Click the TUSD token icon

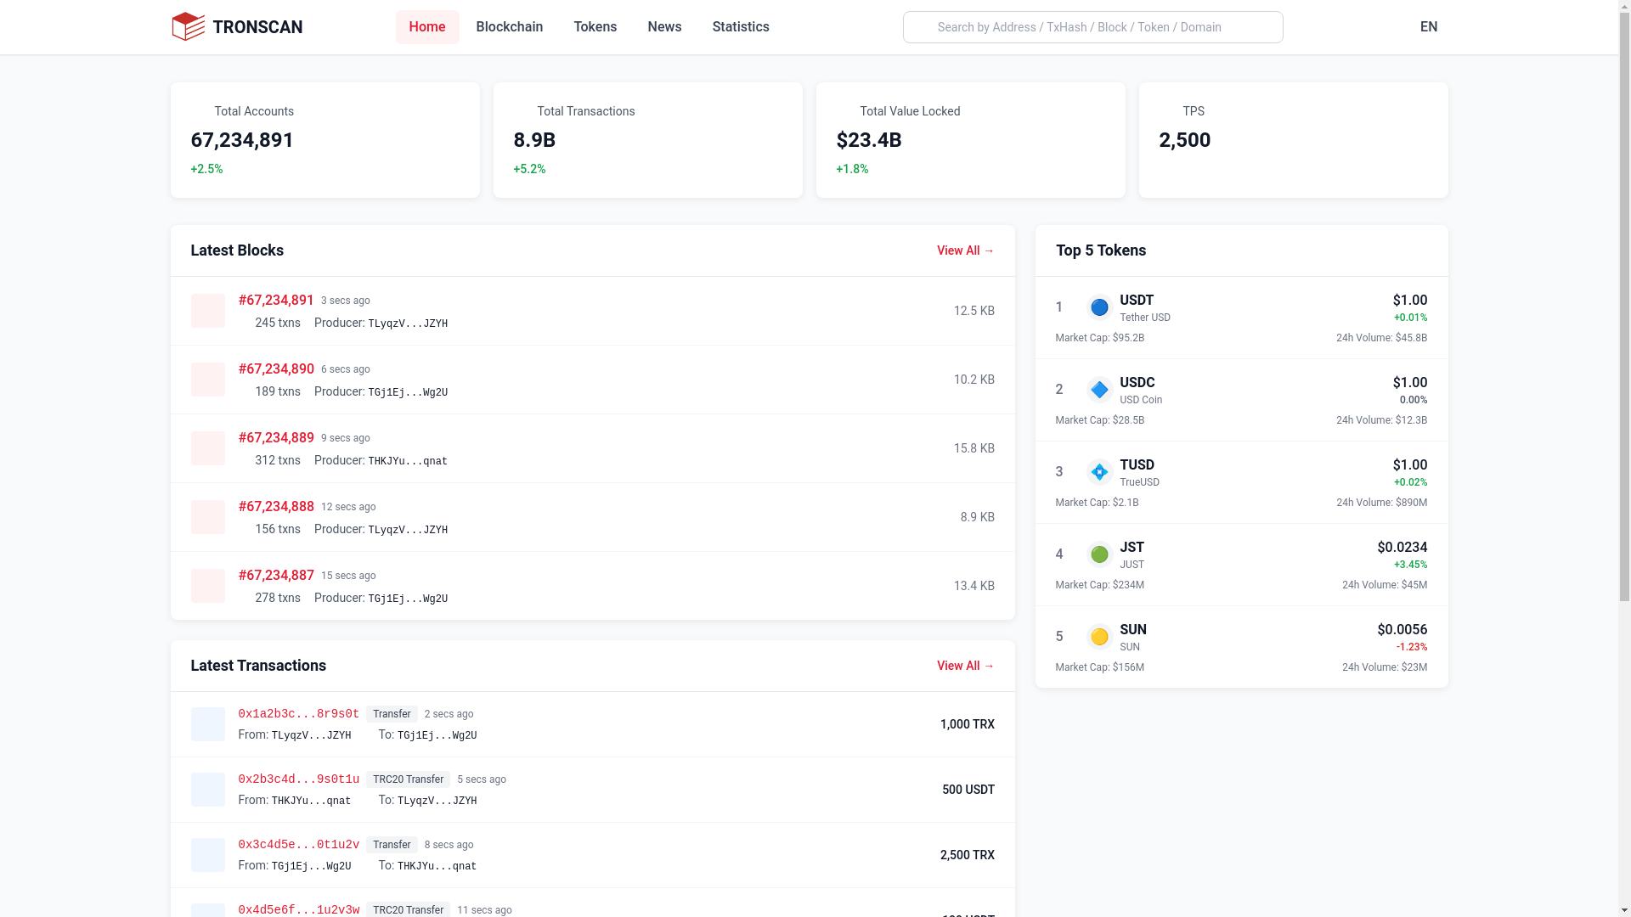[1099, 472]
